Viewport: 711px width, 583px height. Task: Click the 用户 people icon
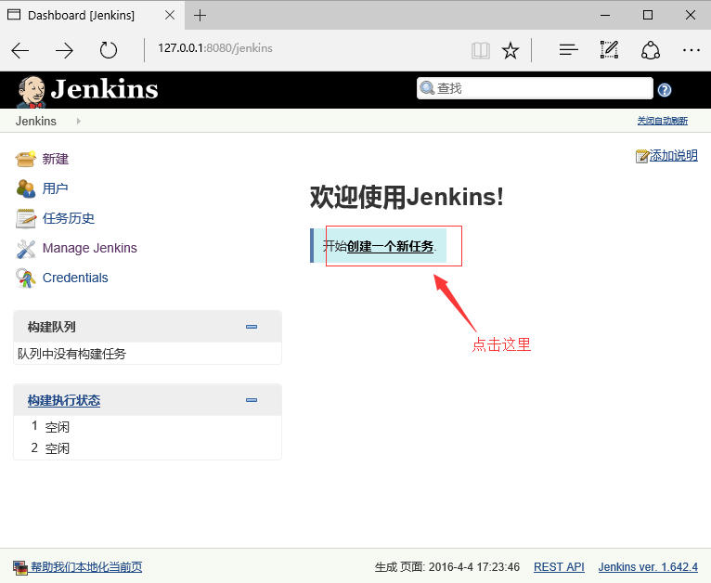click(25, 188)
